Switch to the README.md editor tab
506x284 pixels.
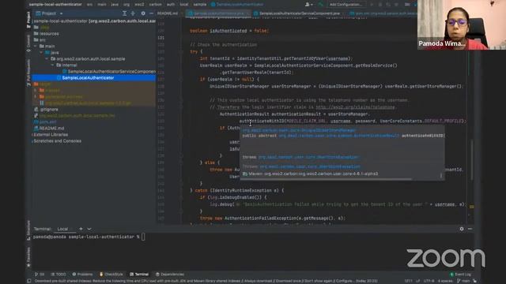[168, 13]
